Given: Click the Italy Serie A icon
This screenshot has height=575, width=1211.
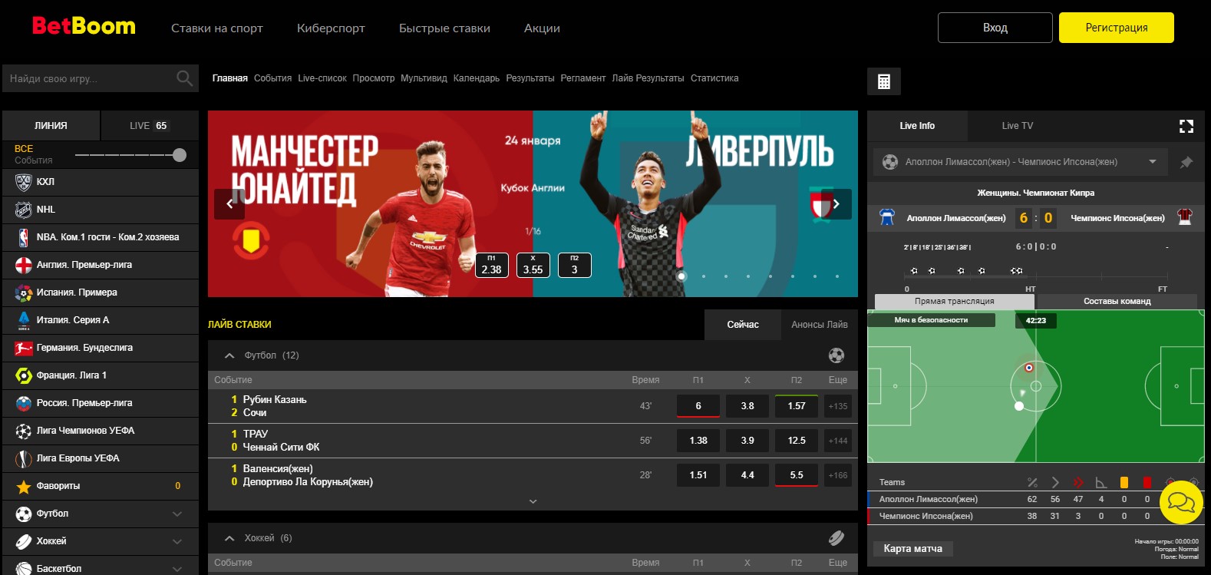Looking at the screenshot, I should tap(24, 320).
